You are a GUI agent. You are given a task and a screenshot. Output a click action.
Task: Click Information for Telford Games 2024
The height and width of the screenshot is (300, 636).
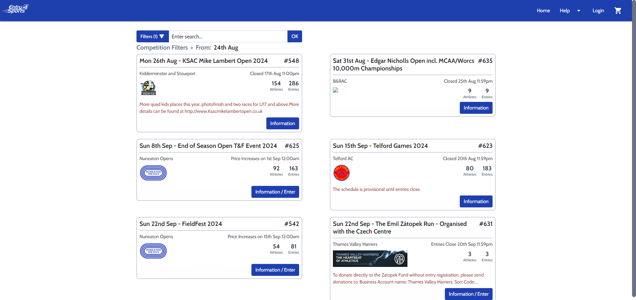[476, 201]
